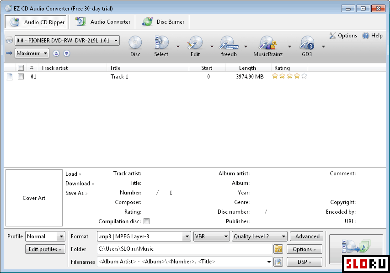
Task: Set Track 1 rating to two stars
Action: click(x=282, y=76)
